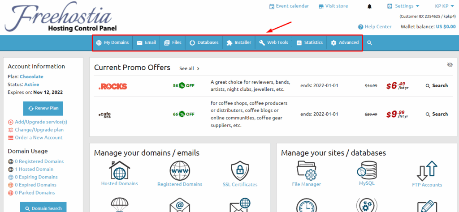The image size is (459, 212).
Task: Open the Advanced menu
Action: [345, 42]
